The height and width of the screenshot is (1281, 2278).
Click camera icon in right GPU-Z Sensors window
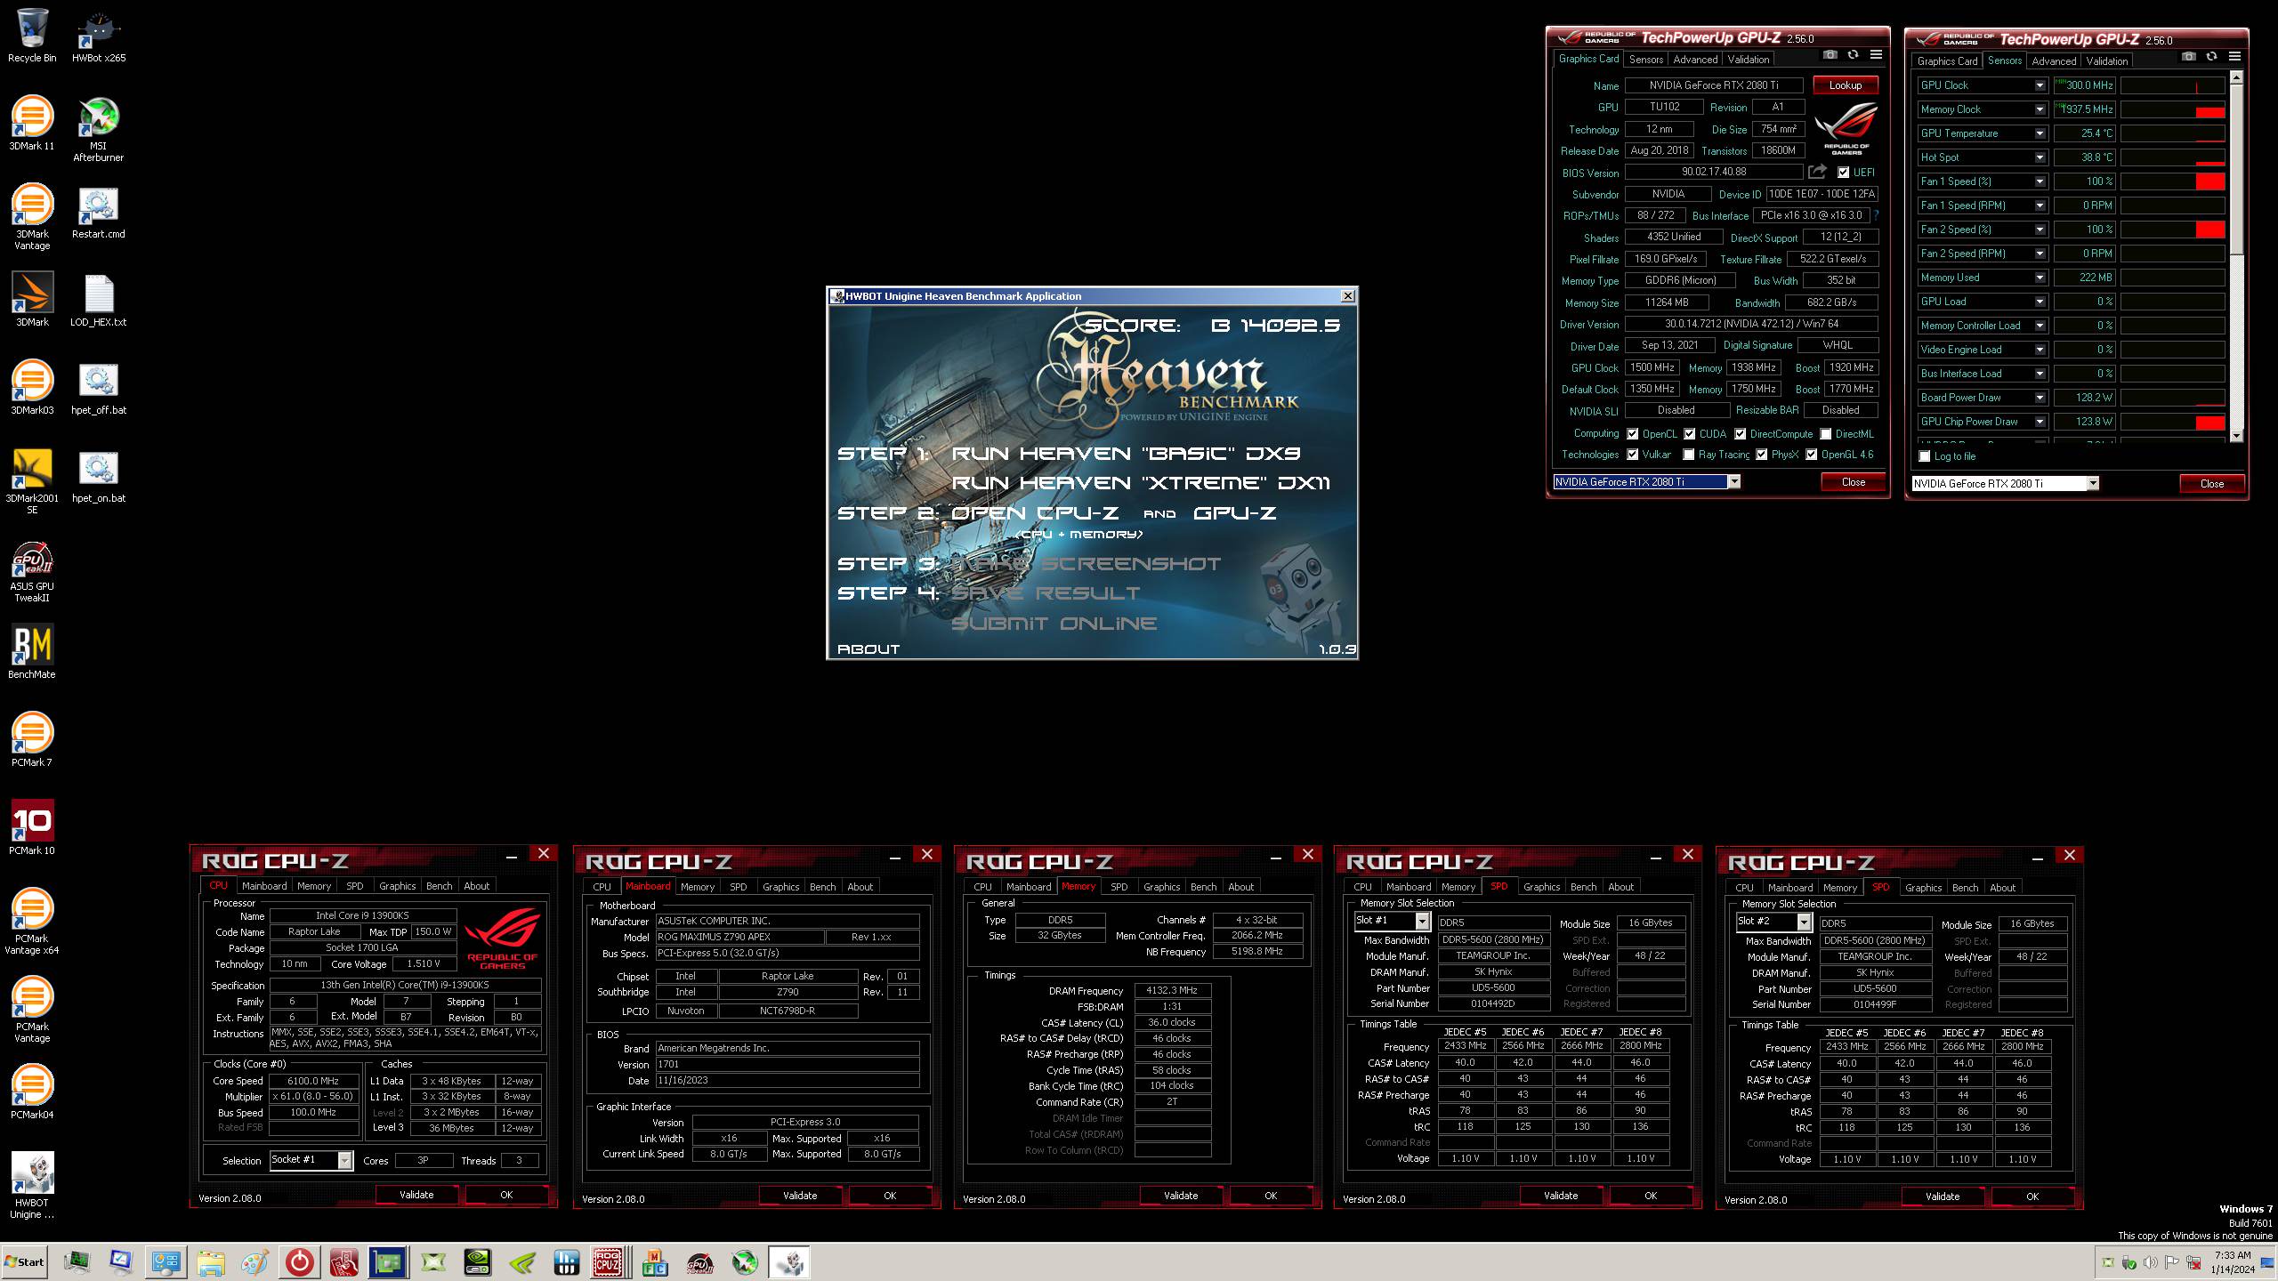point(2188,57)
